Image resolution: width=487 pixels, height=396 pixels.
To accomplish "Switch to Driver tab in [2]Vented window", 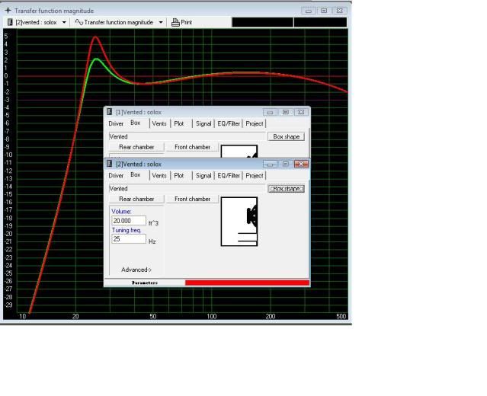I will pyautogui.click(x=116, y=175).
